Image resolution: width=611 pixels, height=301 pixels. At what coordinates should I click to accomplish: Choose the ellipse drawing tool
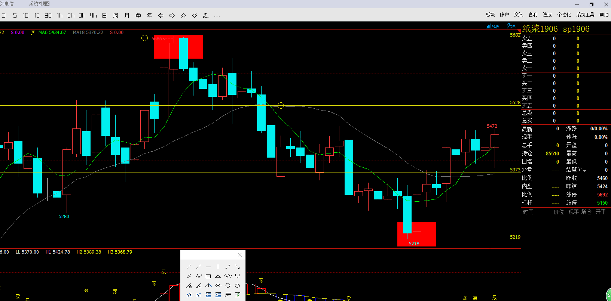click(x=238, y=286)
